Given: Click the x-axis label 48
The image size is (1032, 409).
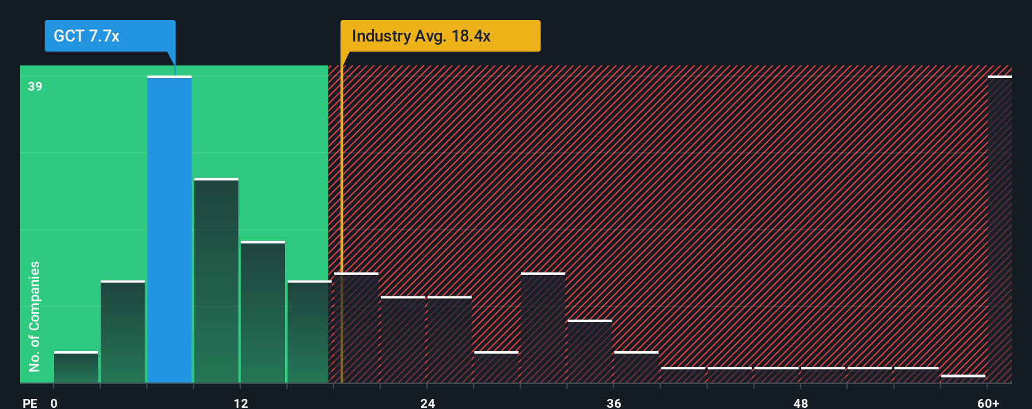Looking at the screenshot, I should tap(800, 403).
